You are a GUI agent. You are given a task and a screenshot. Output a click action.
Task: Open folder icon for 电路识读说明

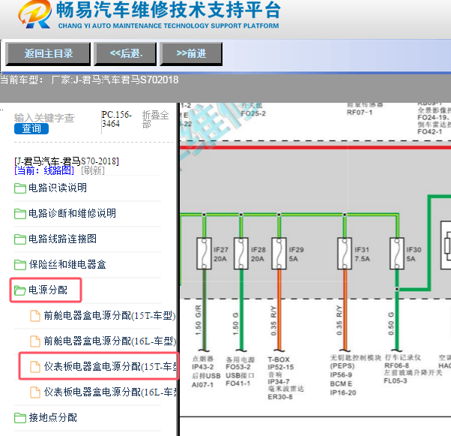pos(20,188)
